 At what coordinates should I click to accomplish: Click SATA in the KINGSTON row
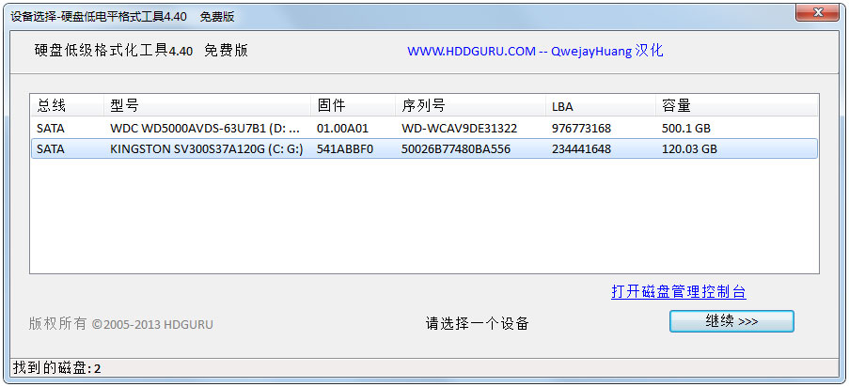(51, 148)
